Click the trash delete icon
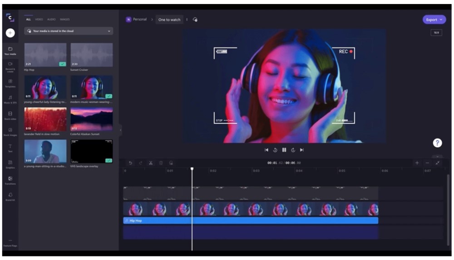 coord(161,163)
